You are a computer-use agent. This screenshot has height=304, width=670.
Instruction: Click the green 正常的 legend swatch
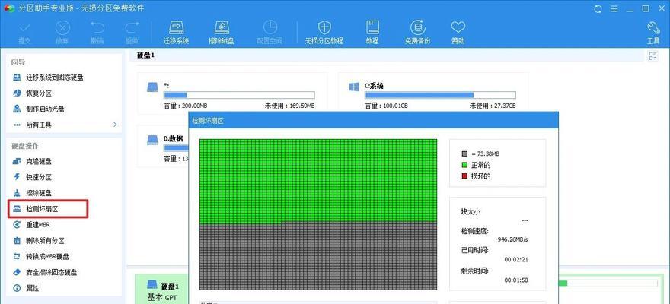point(464,165)
